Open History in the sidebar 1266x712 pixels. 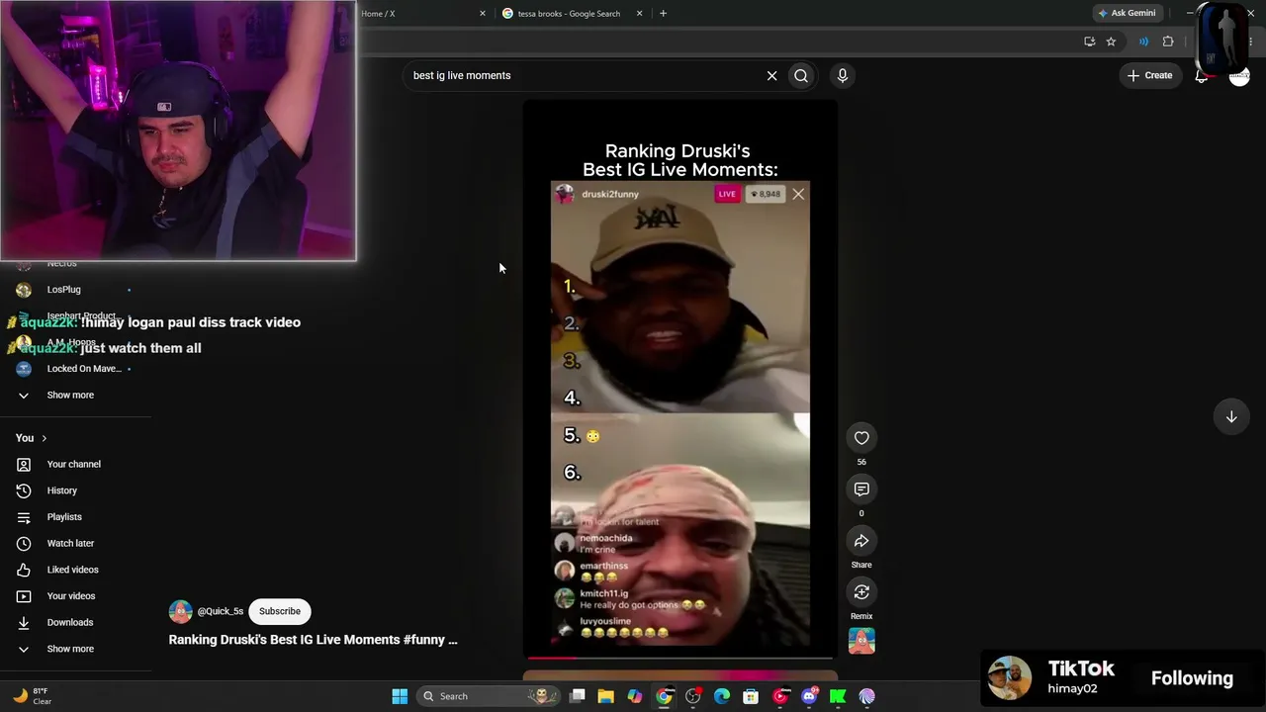(61, 490)
